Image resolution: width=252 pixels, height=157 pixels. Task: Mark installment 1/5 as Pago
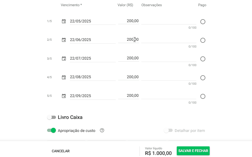(203, 22)
